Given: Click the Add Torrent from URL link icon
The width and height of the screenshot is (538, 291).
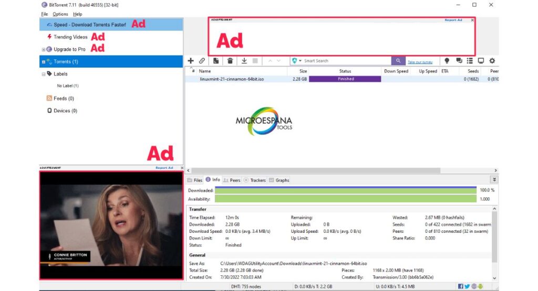Looking at the screenshot, I should click(x=202, y=61).
